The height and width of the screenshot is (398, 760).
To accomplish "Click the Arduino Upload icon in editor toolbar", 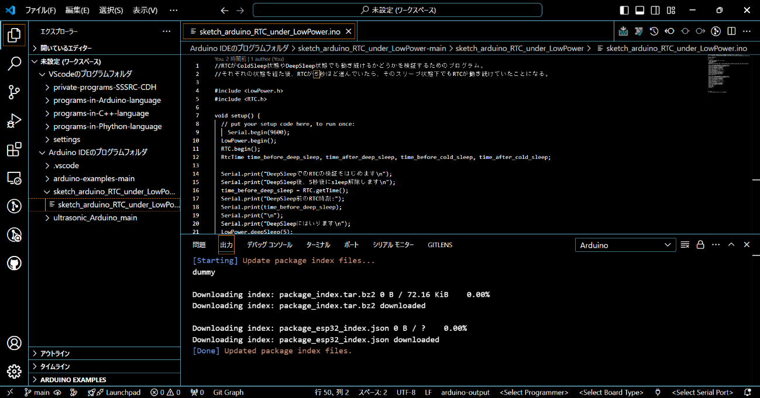I will [624, 31].
